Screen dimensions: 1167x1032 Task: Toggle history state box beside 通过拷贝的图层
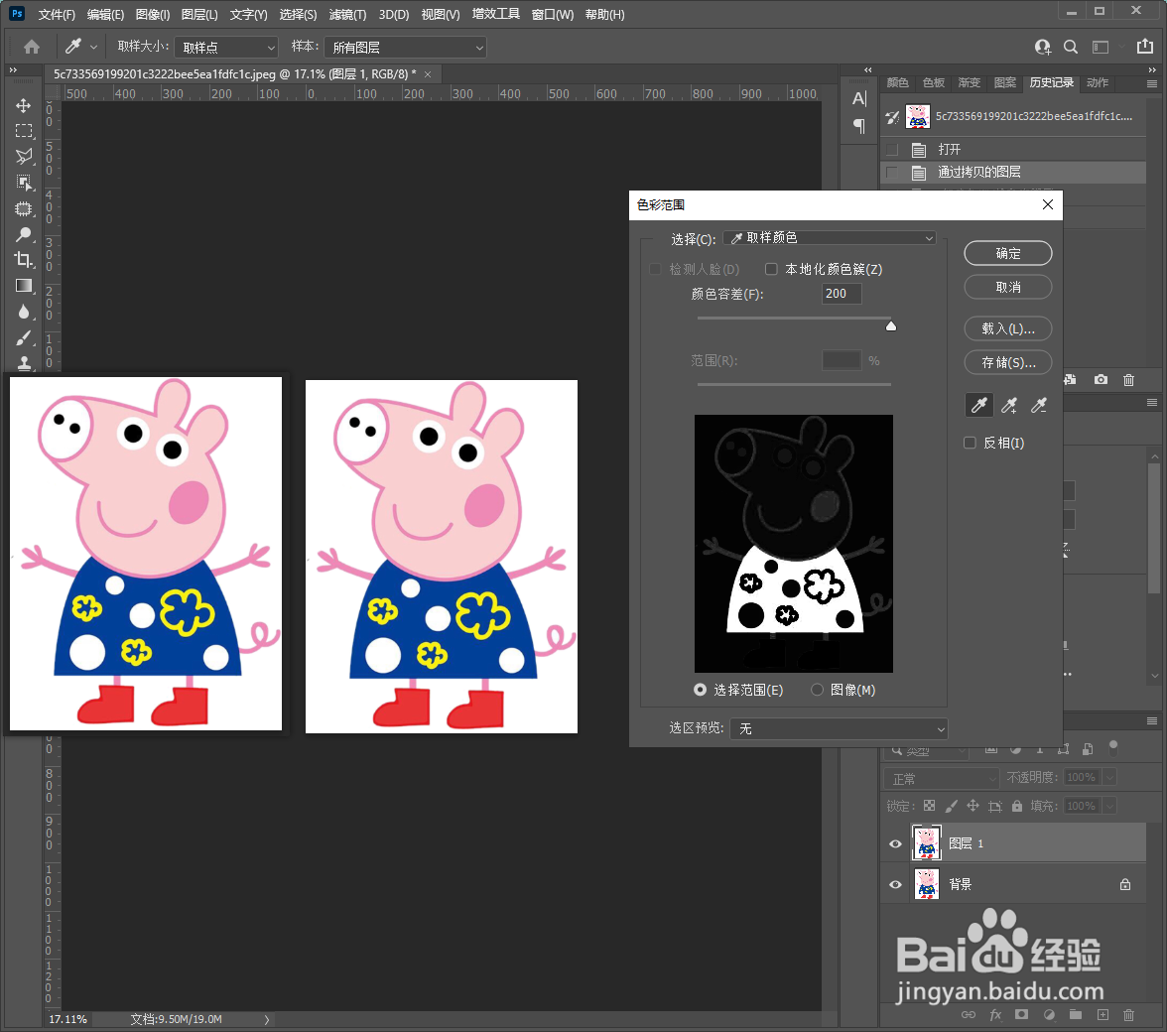click(x=891, y=173)
